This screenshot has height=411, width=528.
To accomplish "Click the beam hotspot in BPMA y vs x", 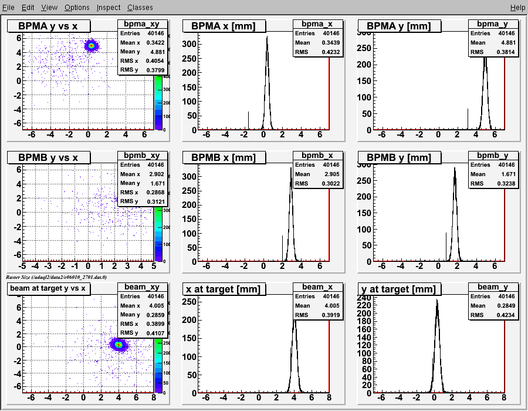I will click(x=91, y=45).
